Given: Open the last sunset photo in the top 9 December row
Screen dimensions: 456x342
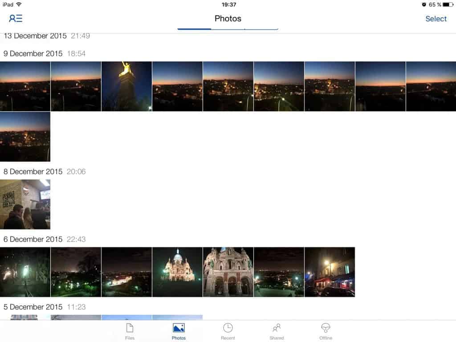Looking at the screenshot, I should pos(431,86).
